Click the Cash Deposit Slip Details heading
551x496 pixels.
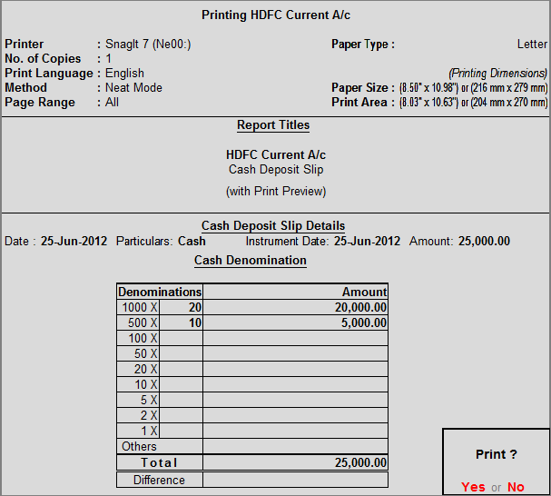pyautogui.click(x=273, y=225)
